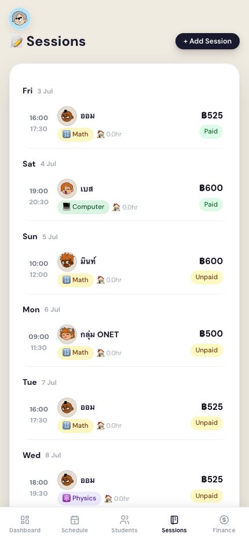
Task: Toggle the Paid badge on Friday session
Action: click(x=211, y=131)
